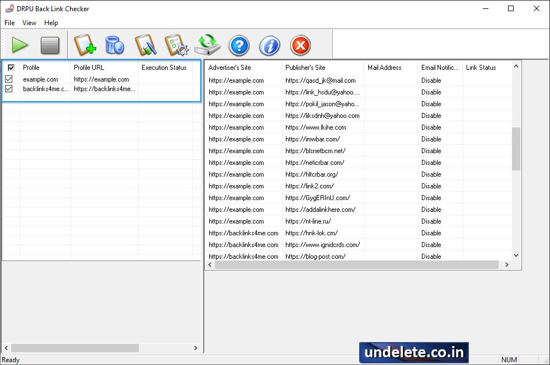
Task: Uncheck the backlinks4me profile checkbox
Action: [10, 88]
